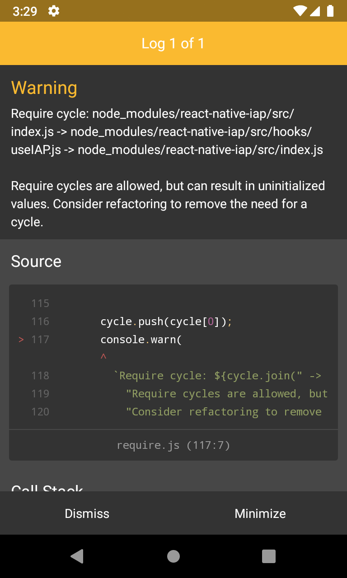The width and height of the screenshot is (347, 578).
Task: Expand the Call Stack section
Action: [x=47, y=489]
